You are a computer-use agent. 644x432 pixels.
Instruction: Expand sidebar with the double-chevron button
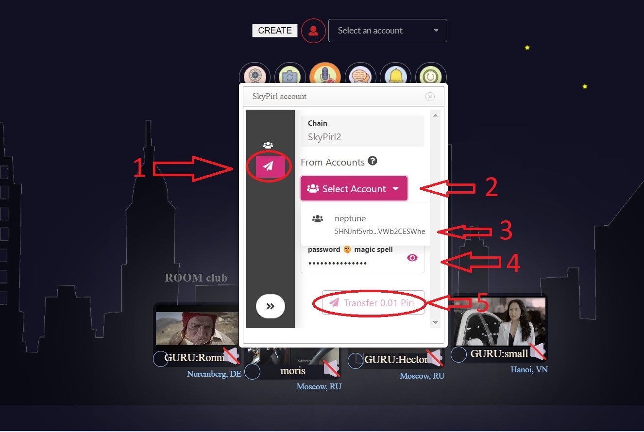coord(271,306)
